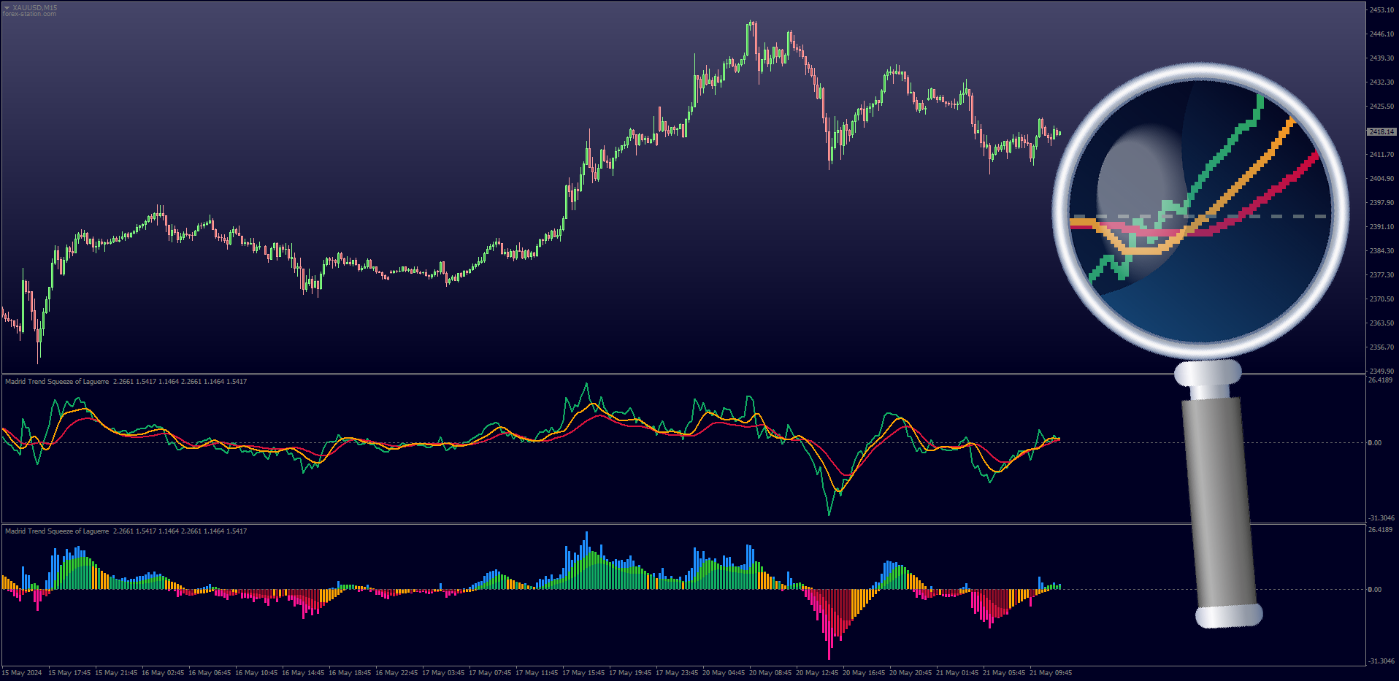Click the 2370.50 price scale label
The height and width of the screenshot is (681, 1399).
tap(1381, 299)
